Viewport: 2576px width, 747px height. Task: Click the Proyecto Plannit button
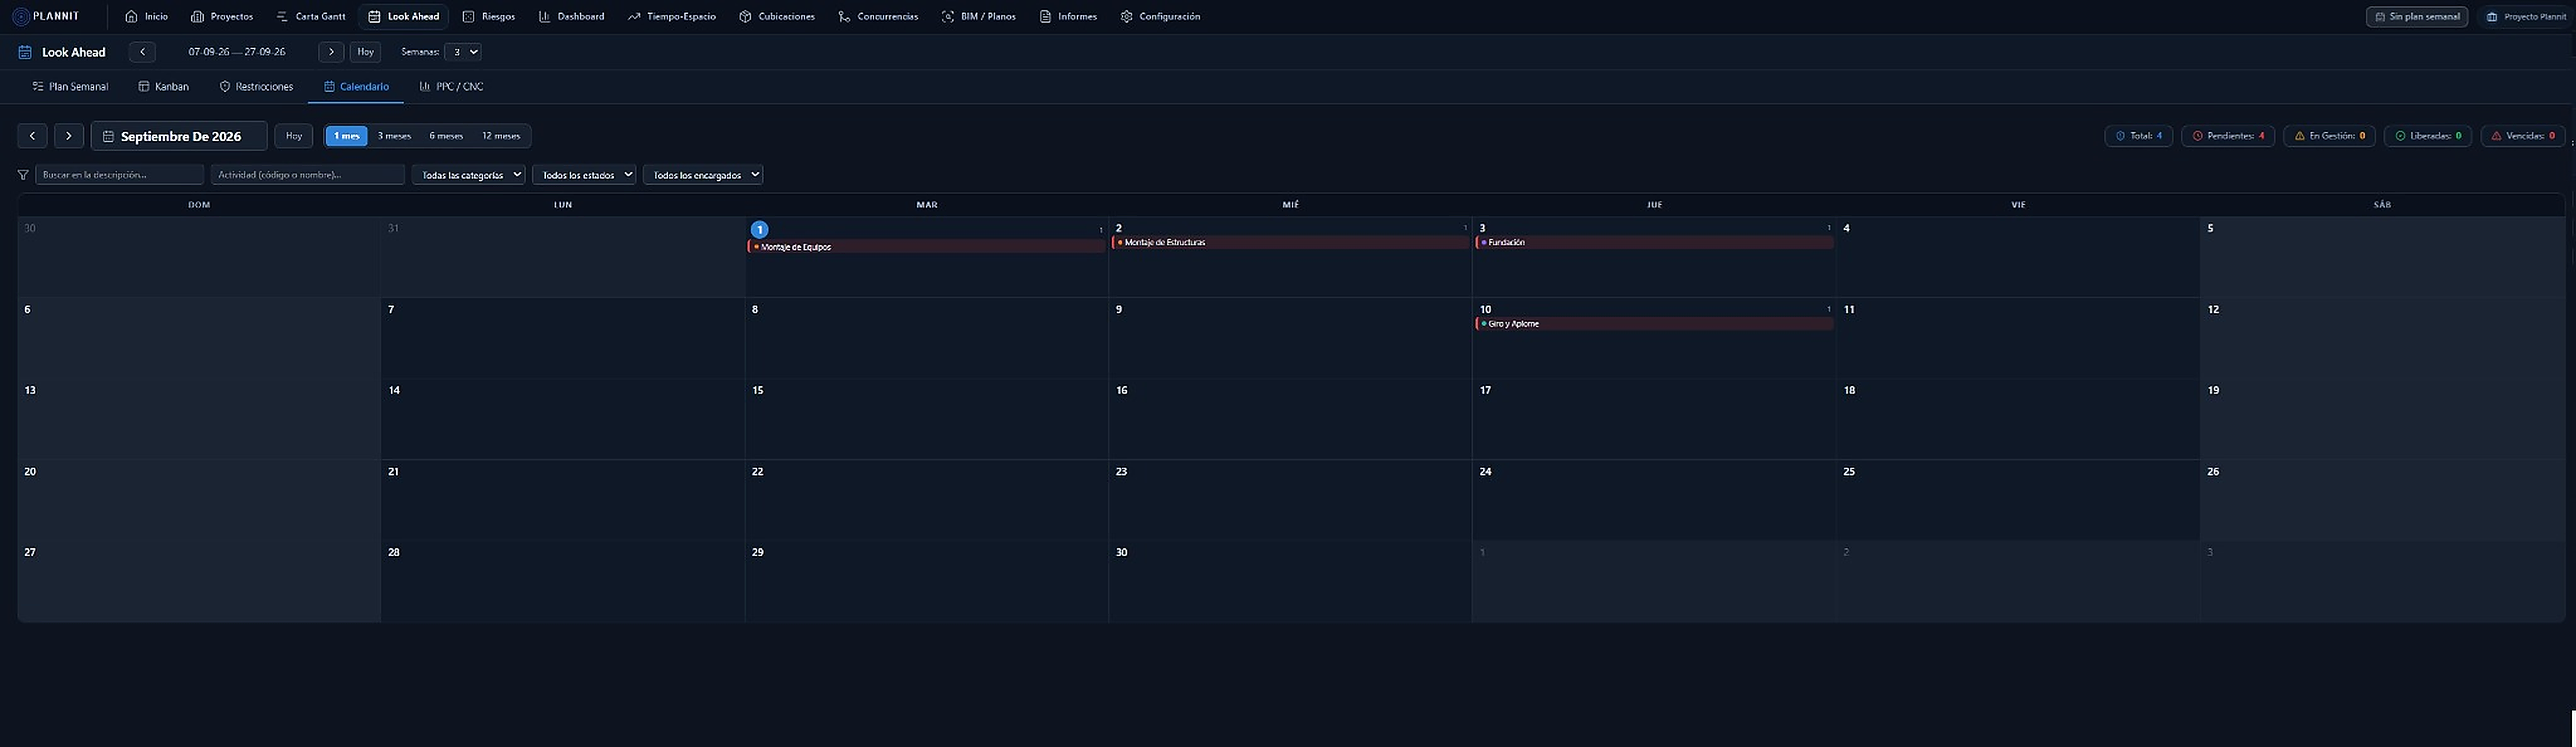coord(2527,17)
